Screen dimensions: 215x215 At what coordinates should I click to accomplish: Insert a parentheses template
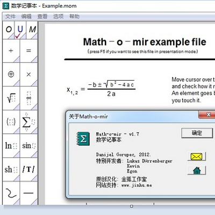click(x=11, y=122)
